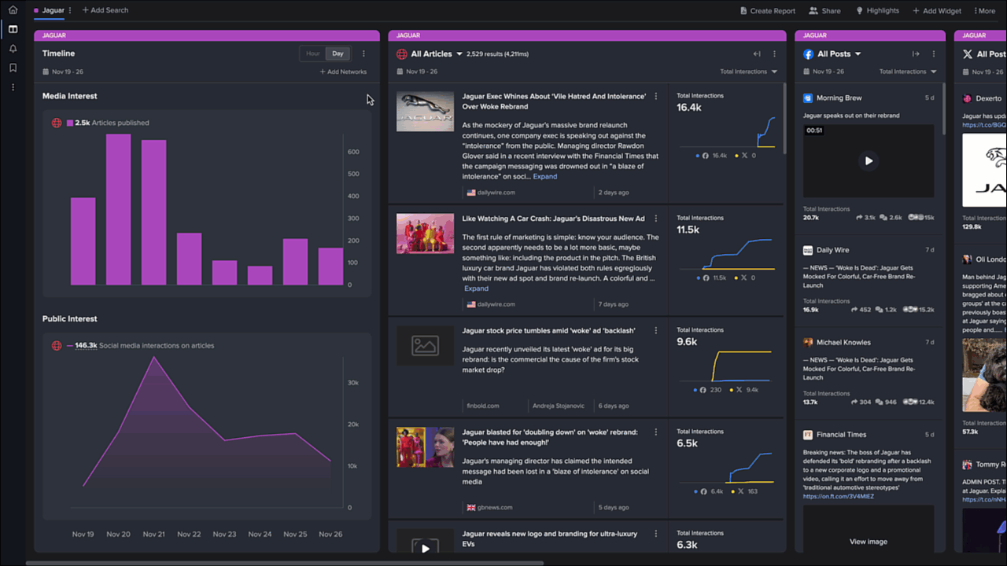The image size is (1007, 566).
Task: Expand the All Posts column arrow icon
Action: click(916, 54)
